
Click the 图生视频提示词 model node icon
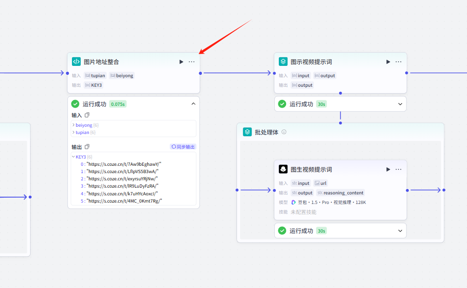[283, 169]
